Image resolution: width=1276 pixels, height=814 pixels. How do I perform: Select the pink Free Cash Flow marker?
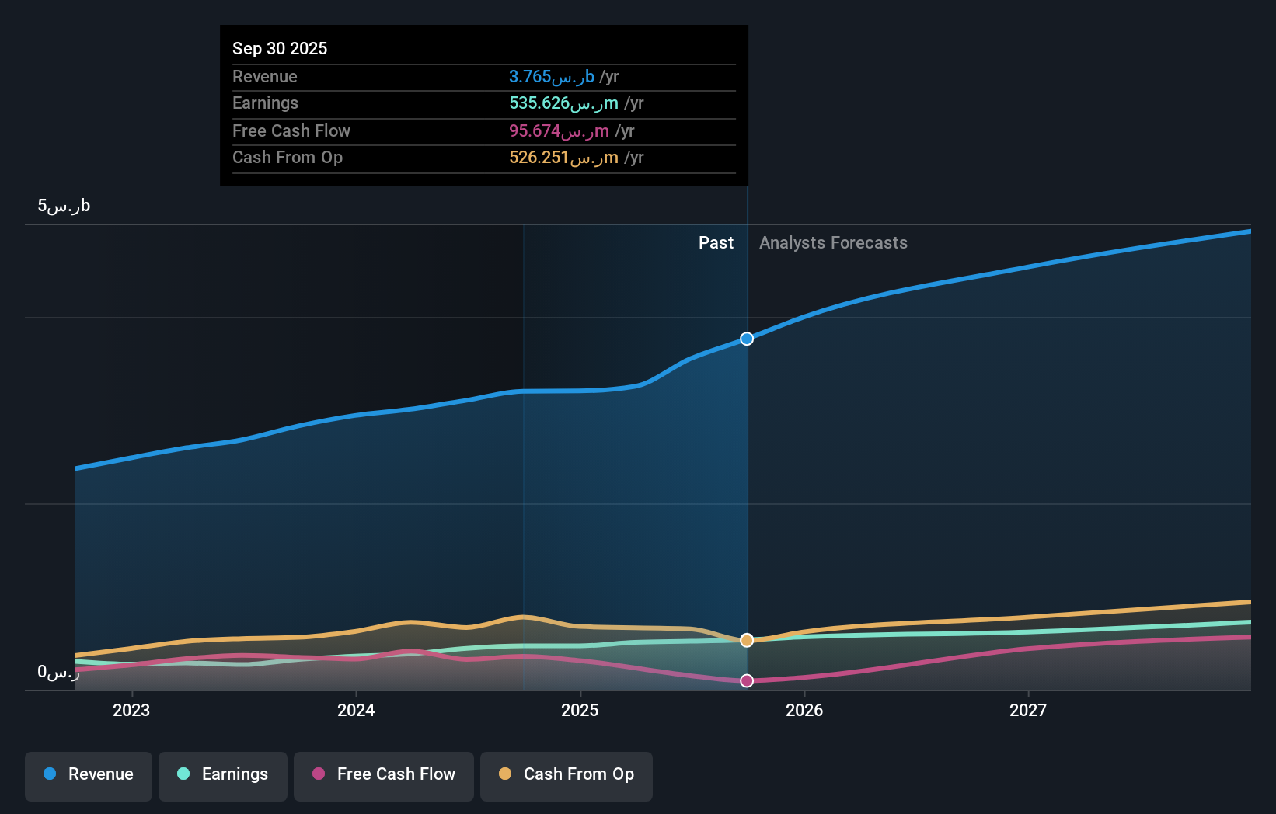[x=746, y=680]
